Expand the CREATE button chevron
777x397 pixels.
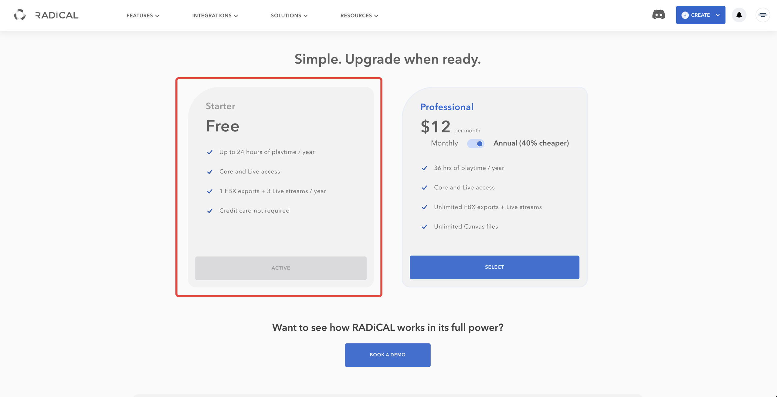point(718,15)
